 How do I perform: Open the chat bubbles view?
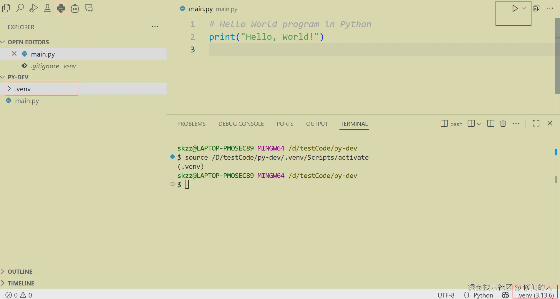(89, 8)
